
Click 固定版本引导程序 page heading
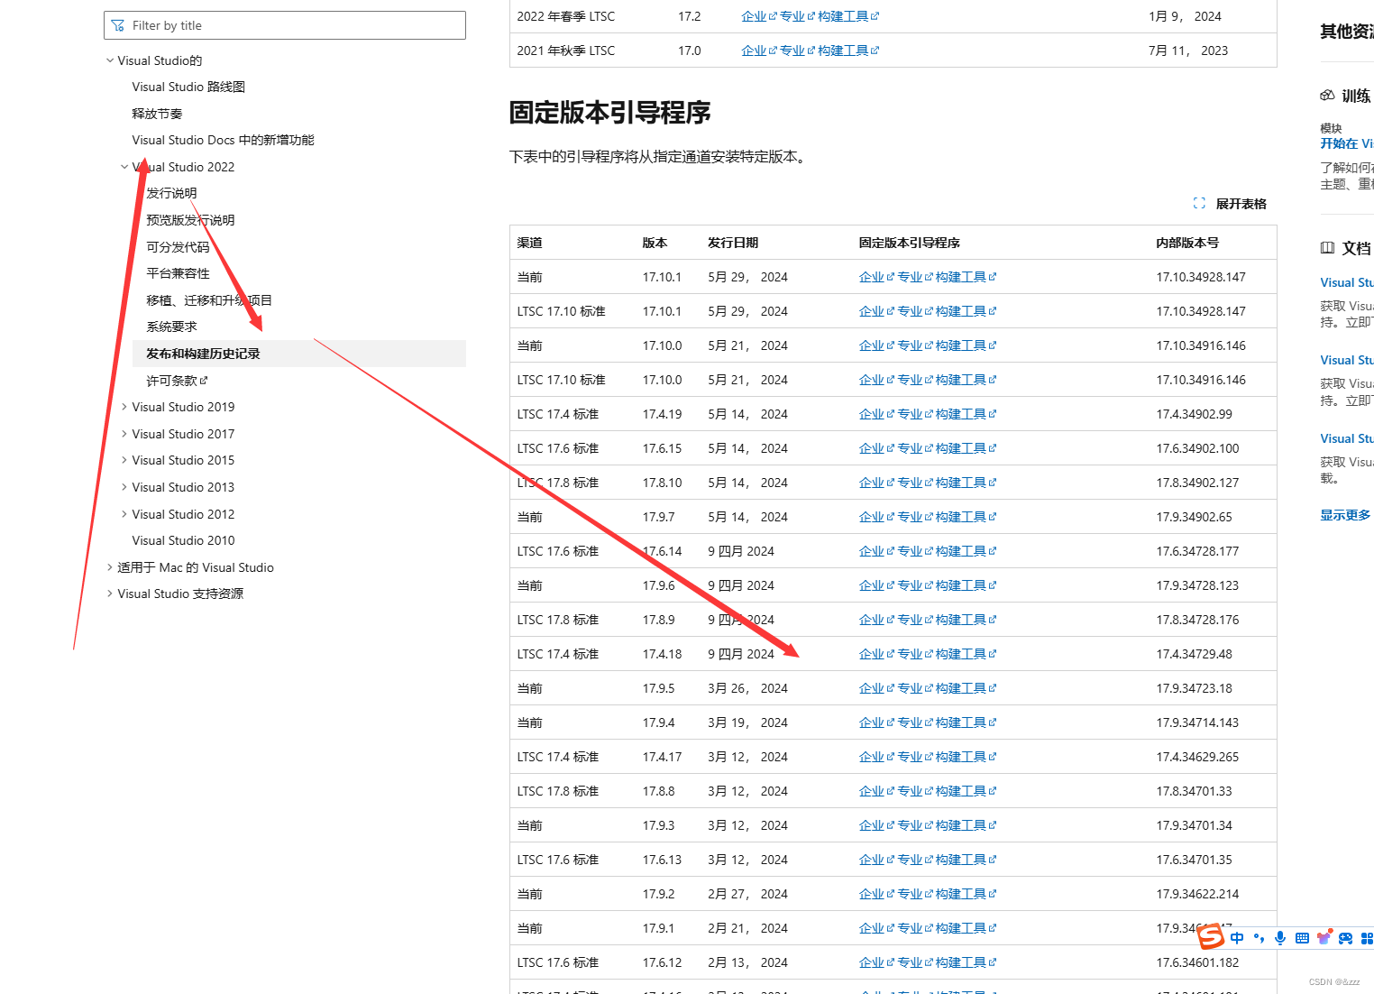610,113
